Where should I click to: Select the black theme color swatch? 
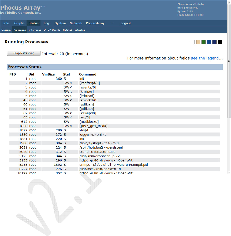pos(220,42)
